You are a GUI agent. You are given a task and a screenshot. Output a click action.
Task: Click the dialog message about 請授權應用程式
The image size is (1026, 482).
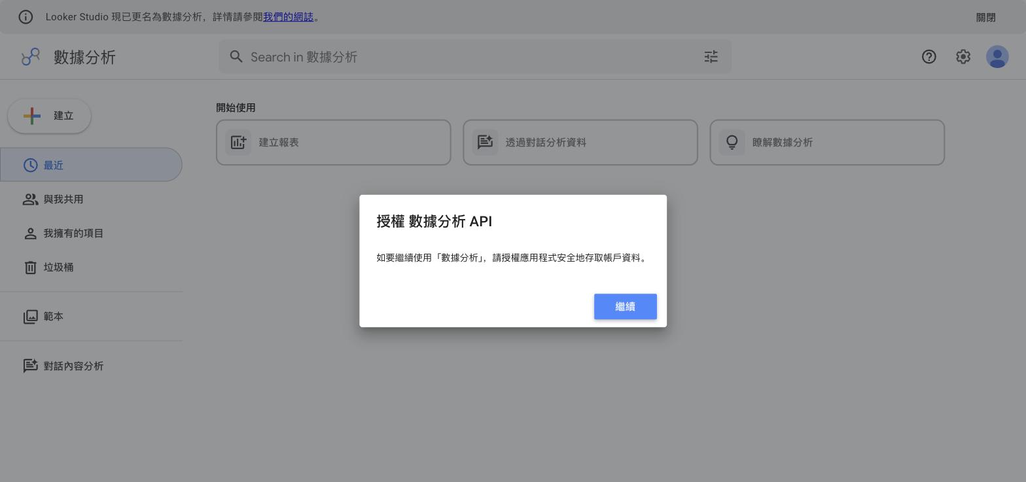click(x=512, y=258)
